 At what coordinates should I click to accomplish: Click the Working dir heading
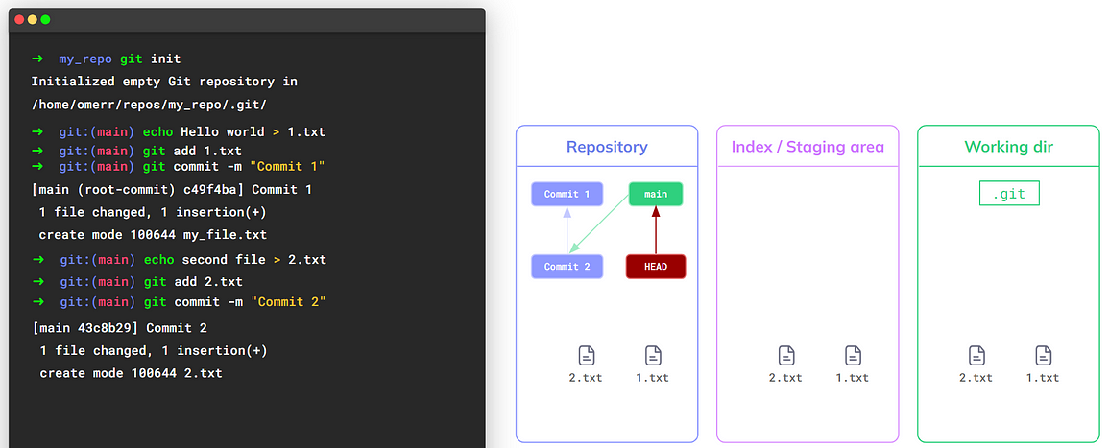1008,147
